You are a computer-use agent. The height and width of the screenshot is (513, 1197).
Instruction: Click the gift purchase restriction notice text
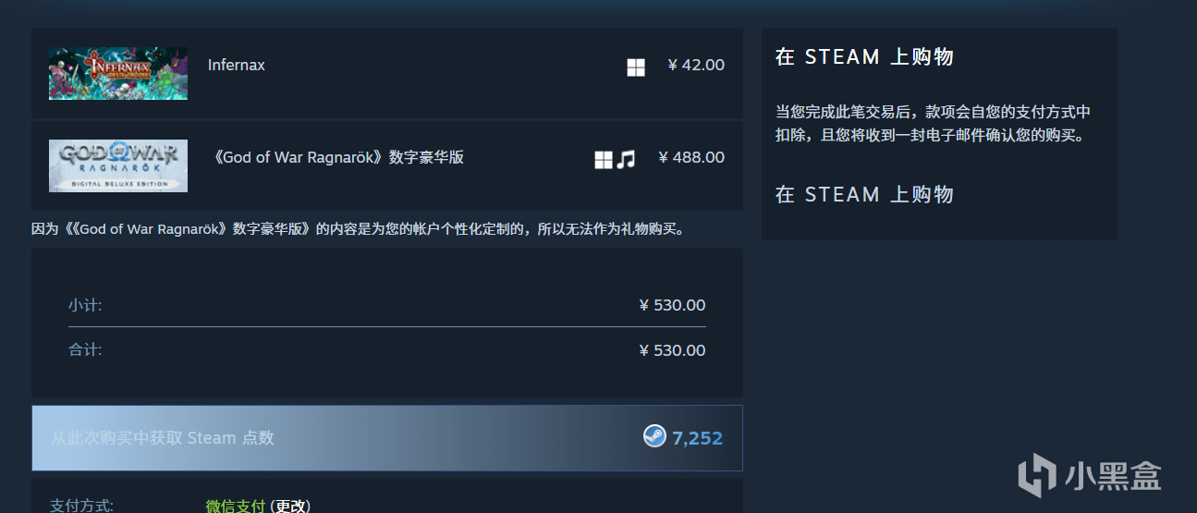[358, 228]
